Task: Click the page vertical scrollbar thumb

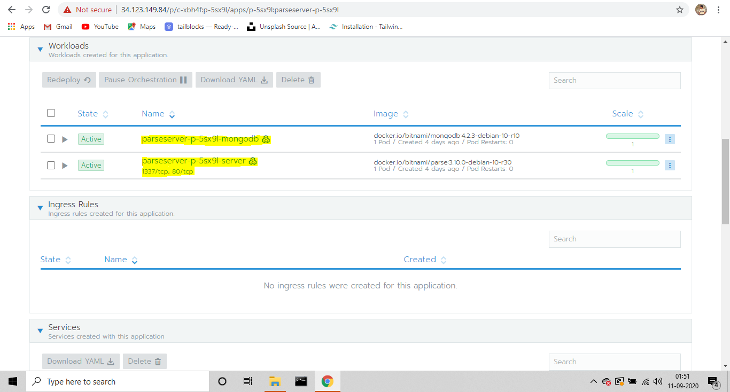Action: tap(725, 181)
